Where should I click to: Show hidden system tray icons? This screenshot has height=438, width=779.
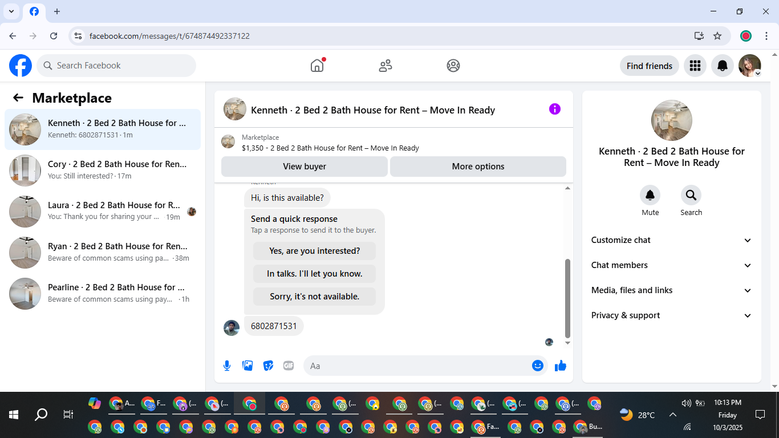click(672, 415)
